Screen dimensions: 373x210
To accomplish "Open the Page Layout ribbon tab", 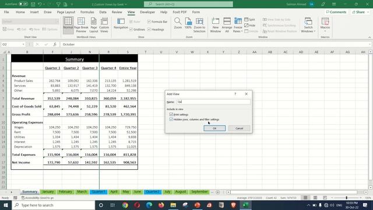I will click(x=66, y=12).
